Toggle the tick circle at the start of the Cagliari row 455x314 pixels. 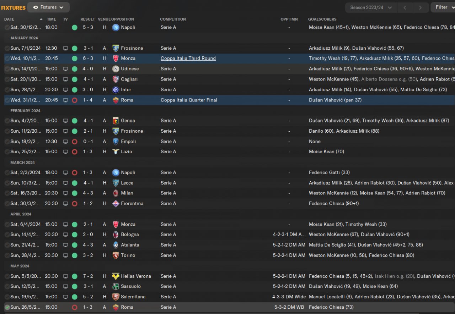pyautogui.click(x=7, y=79)
